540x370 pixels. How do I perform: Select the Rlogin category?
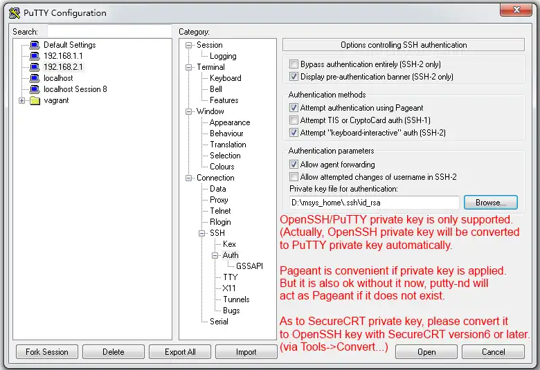pos(220,222)
